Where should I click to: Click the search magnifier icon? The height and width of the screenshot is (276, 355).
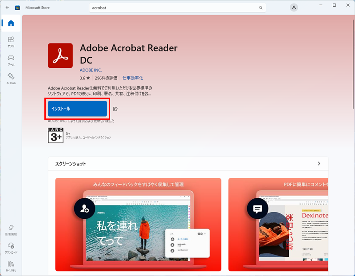[260, 8]
